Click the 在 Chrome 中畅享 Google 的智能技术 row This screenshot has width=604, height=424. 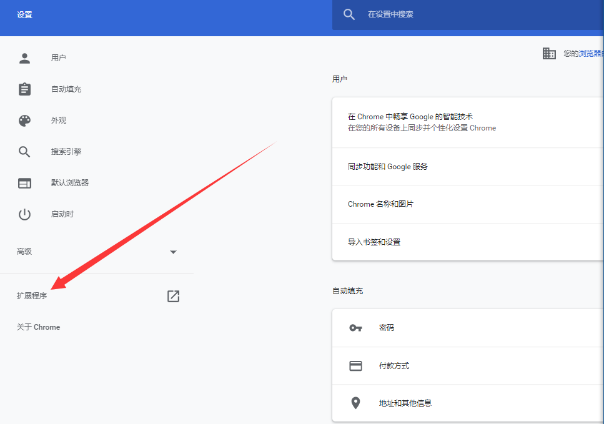(468, 122)
